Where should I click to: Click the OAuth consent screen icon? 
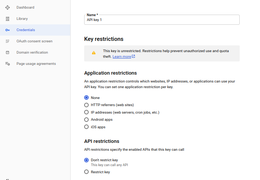8,41
